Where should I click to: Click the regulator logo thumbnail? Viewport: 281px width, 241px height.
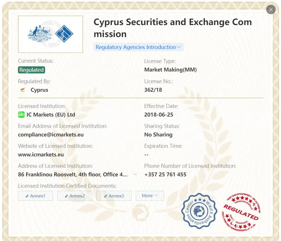coord(50,34)
